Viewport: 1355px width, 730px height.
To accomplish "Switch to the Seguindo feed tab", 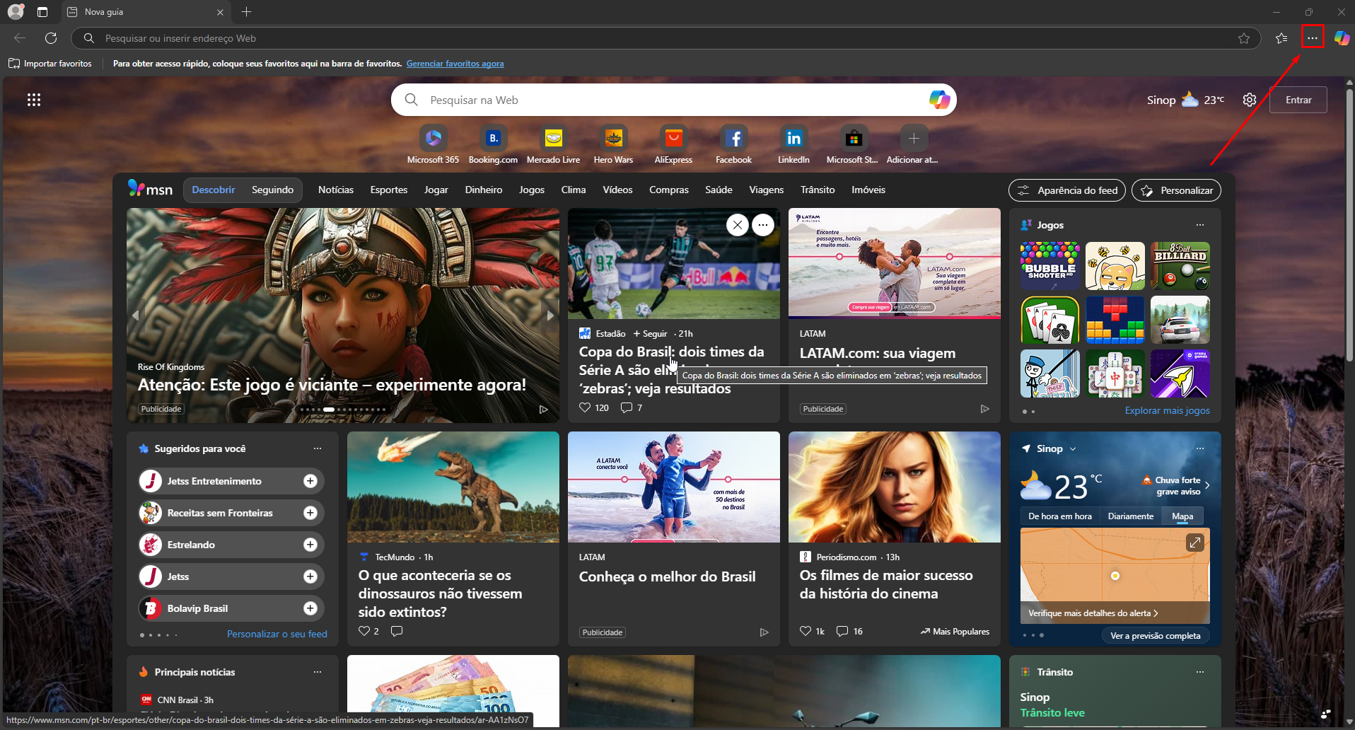I will coord(272,190).
